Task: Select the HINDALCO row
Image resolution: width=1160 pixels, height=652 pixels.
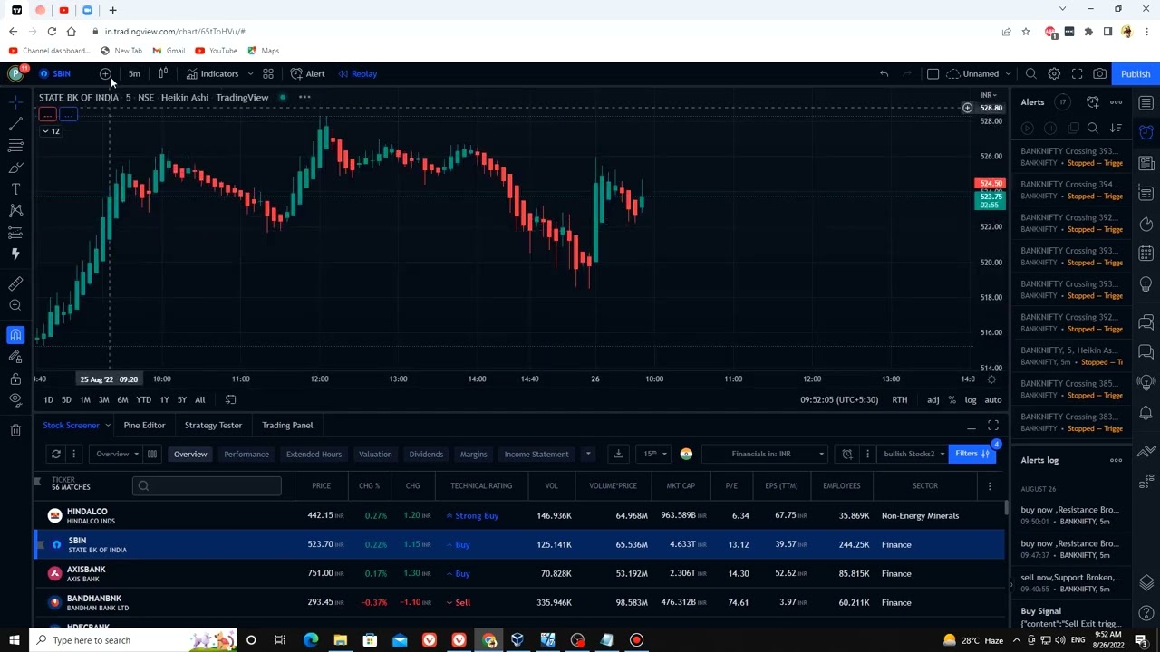Action: tap(518, 515)
